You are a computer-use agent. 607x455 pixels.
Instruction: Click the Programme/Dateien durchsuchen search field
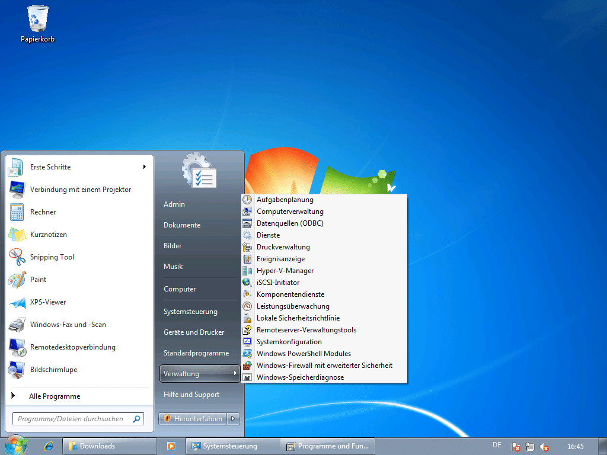click(x=78, y=419)
